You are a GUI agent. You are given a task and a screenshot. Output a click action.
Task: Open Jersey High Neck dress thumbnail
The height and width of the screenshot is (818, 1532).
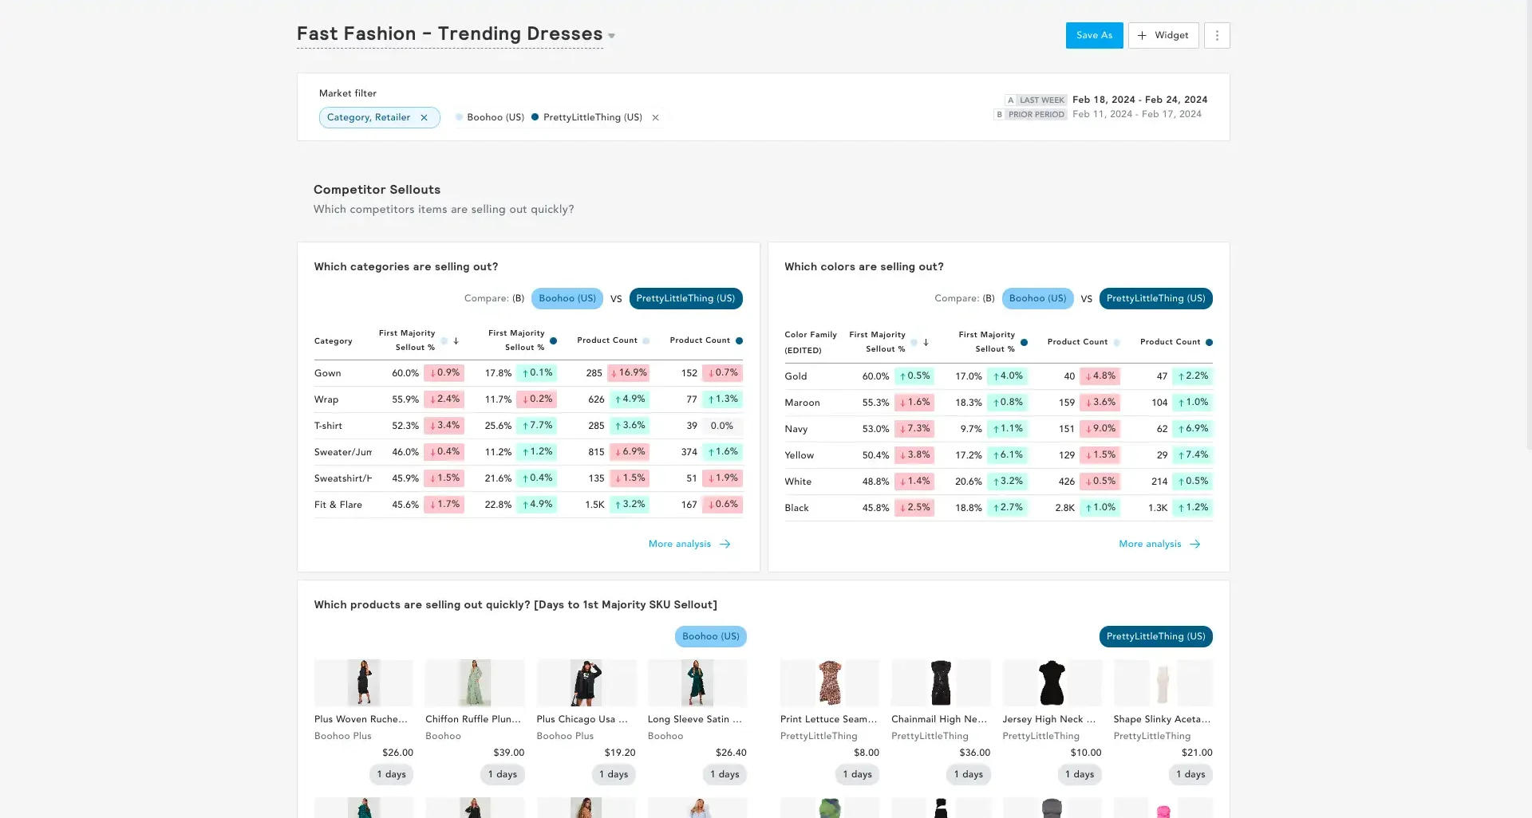[1052, 682]
